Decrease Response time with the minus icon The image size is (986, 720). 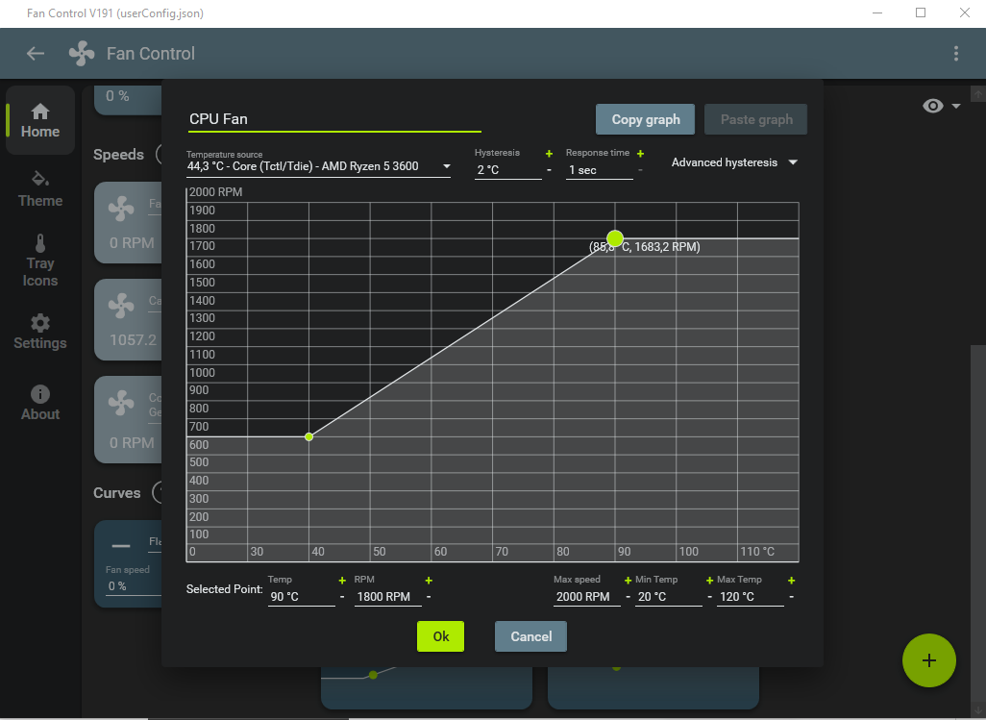pos(640,170)
